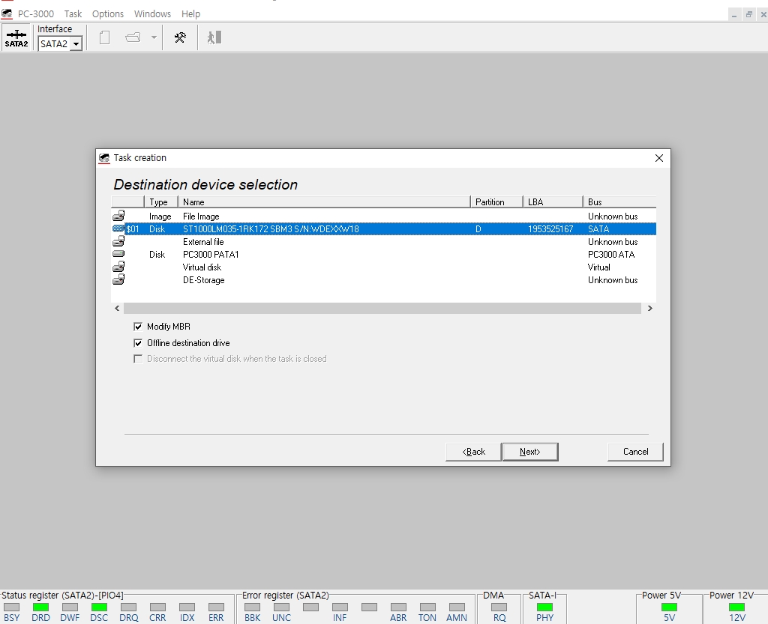Click the DRQ status indicator

pos(129,607)
